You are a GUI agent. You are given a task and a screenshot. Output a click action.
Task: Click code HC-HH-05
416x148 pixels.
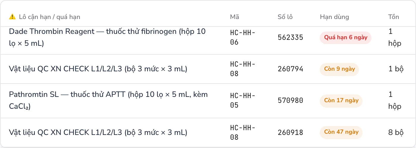(243, 100)
